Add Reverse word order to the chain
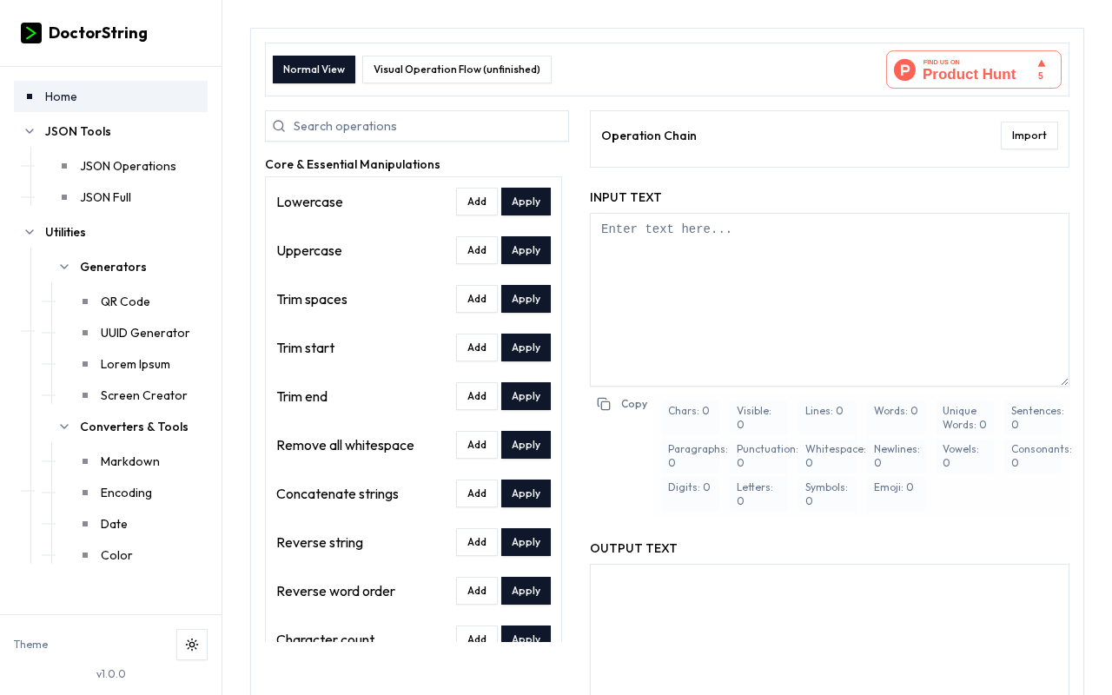The height and width of the screenshot is (695, 1112). (477, 591)
